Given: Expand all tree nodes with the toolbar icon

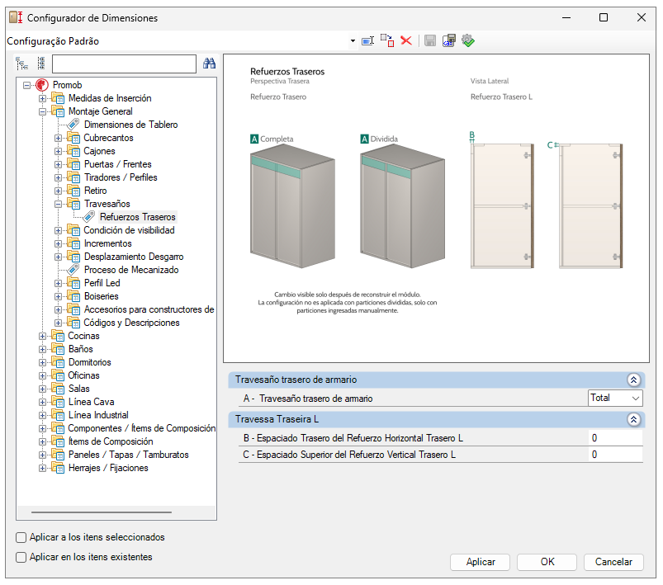Looking at the screenshot, I should [21, 64].
